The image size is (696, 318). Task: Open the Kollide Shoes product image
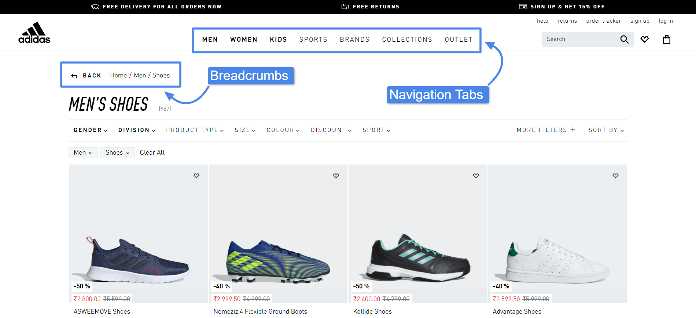click(x=418, y=234)
